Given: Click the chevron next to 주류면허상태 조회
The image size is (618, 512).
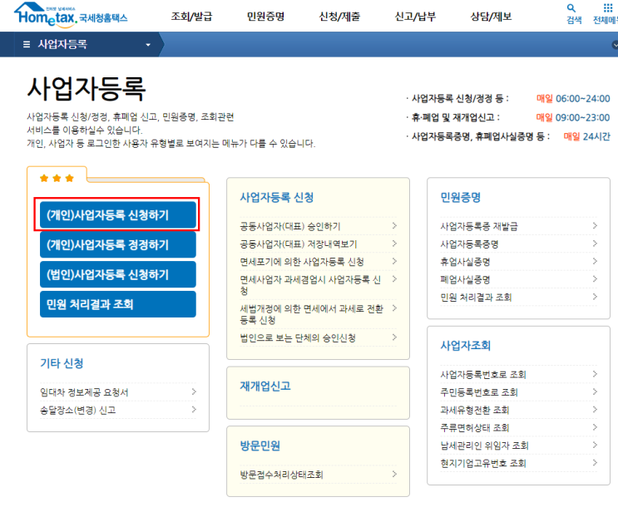Looking at the screenshot, I should (x=595, y=427).
